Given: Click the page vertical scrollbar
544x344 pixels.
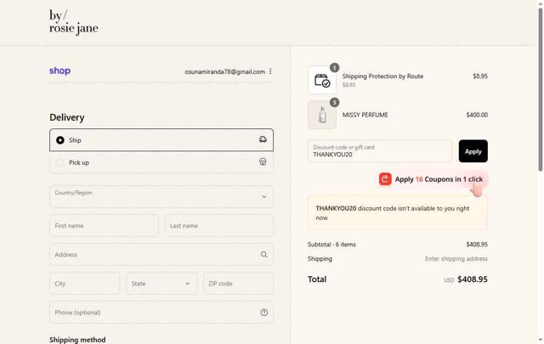Looking at the screenshot, I should [x=541, y=90].
